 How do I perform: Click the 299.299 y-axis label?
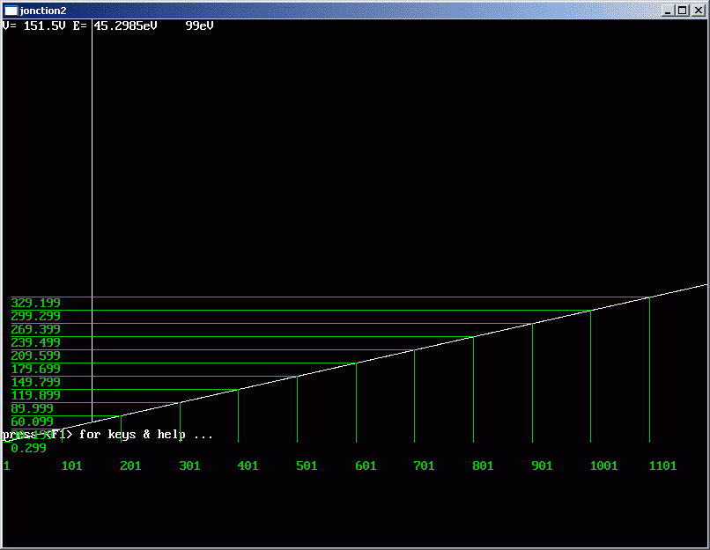click(36, 316)
